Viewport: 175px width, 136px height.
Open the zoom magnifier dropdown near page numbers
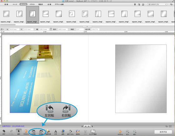coord(167,126)
